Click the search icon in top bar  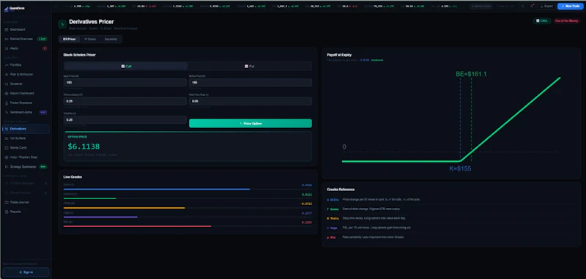coord(522,6)
